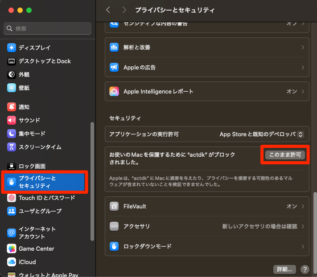Click the Notifications (通知) bell icon
317x277 pixels.
point(12,107)
